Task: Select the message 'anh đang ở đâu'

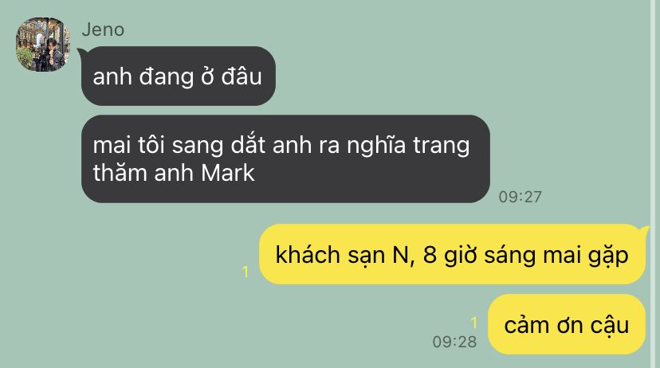Action: pos(178,76)
